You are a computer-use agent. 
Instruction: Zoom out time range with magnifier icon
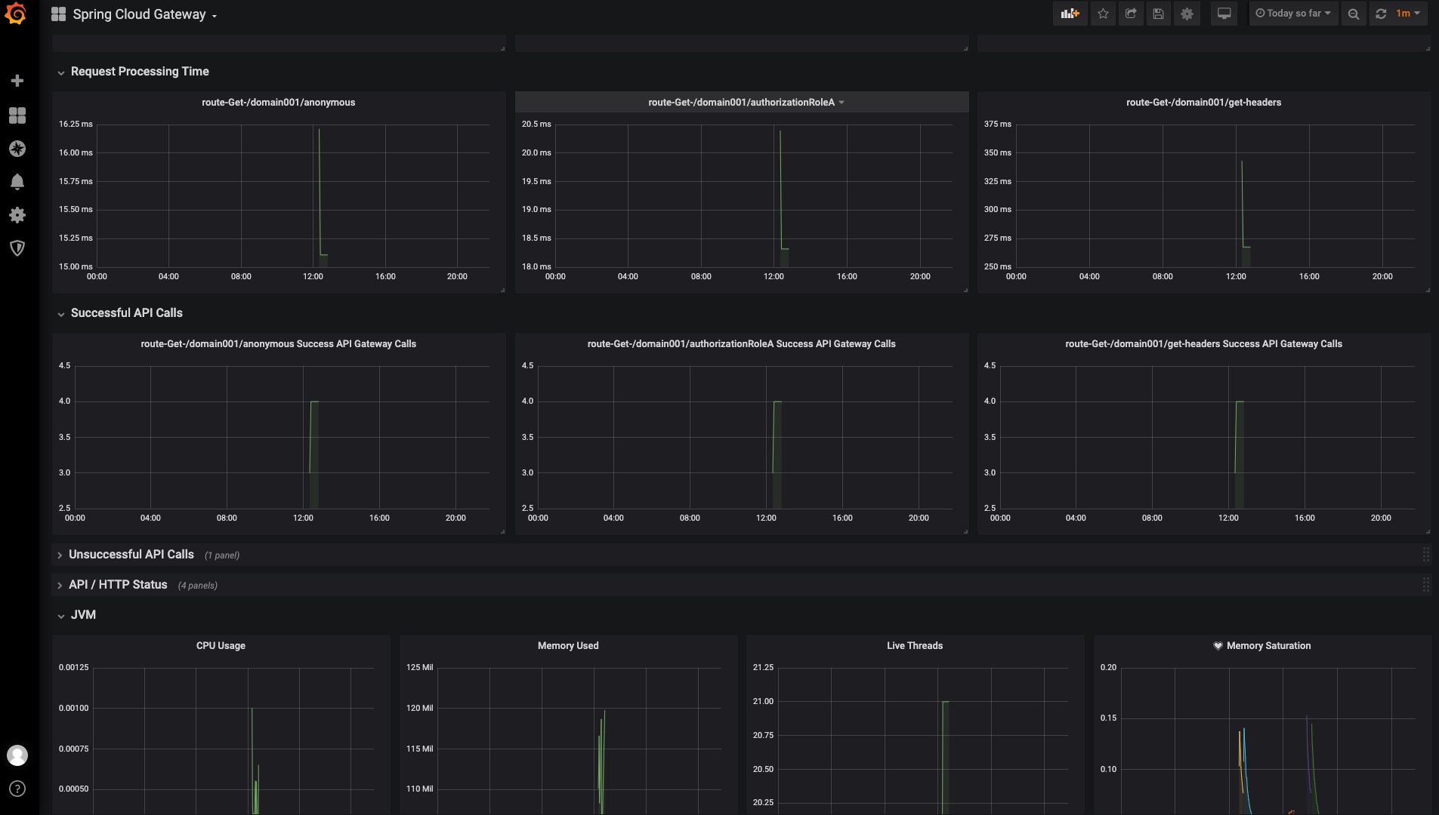pos(1353,14)
